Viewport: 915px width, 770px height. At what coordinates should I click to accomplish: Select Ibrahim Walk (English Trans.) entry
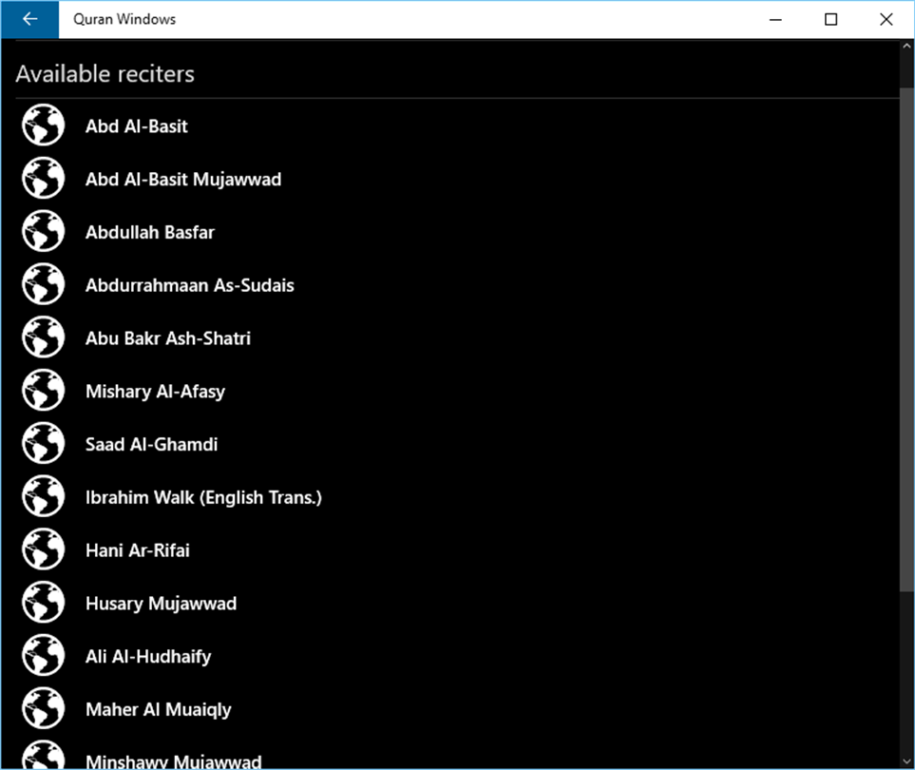pyautogui.click(x=203, y=497)
